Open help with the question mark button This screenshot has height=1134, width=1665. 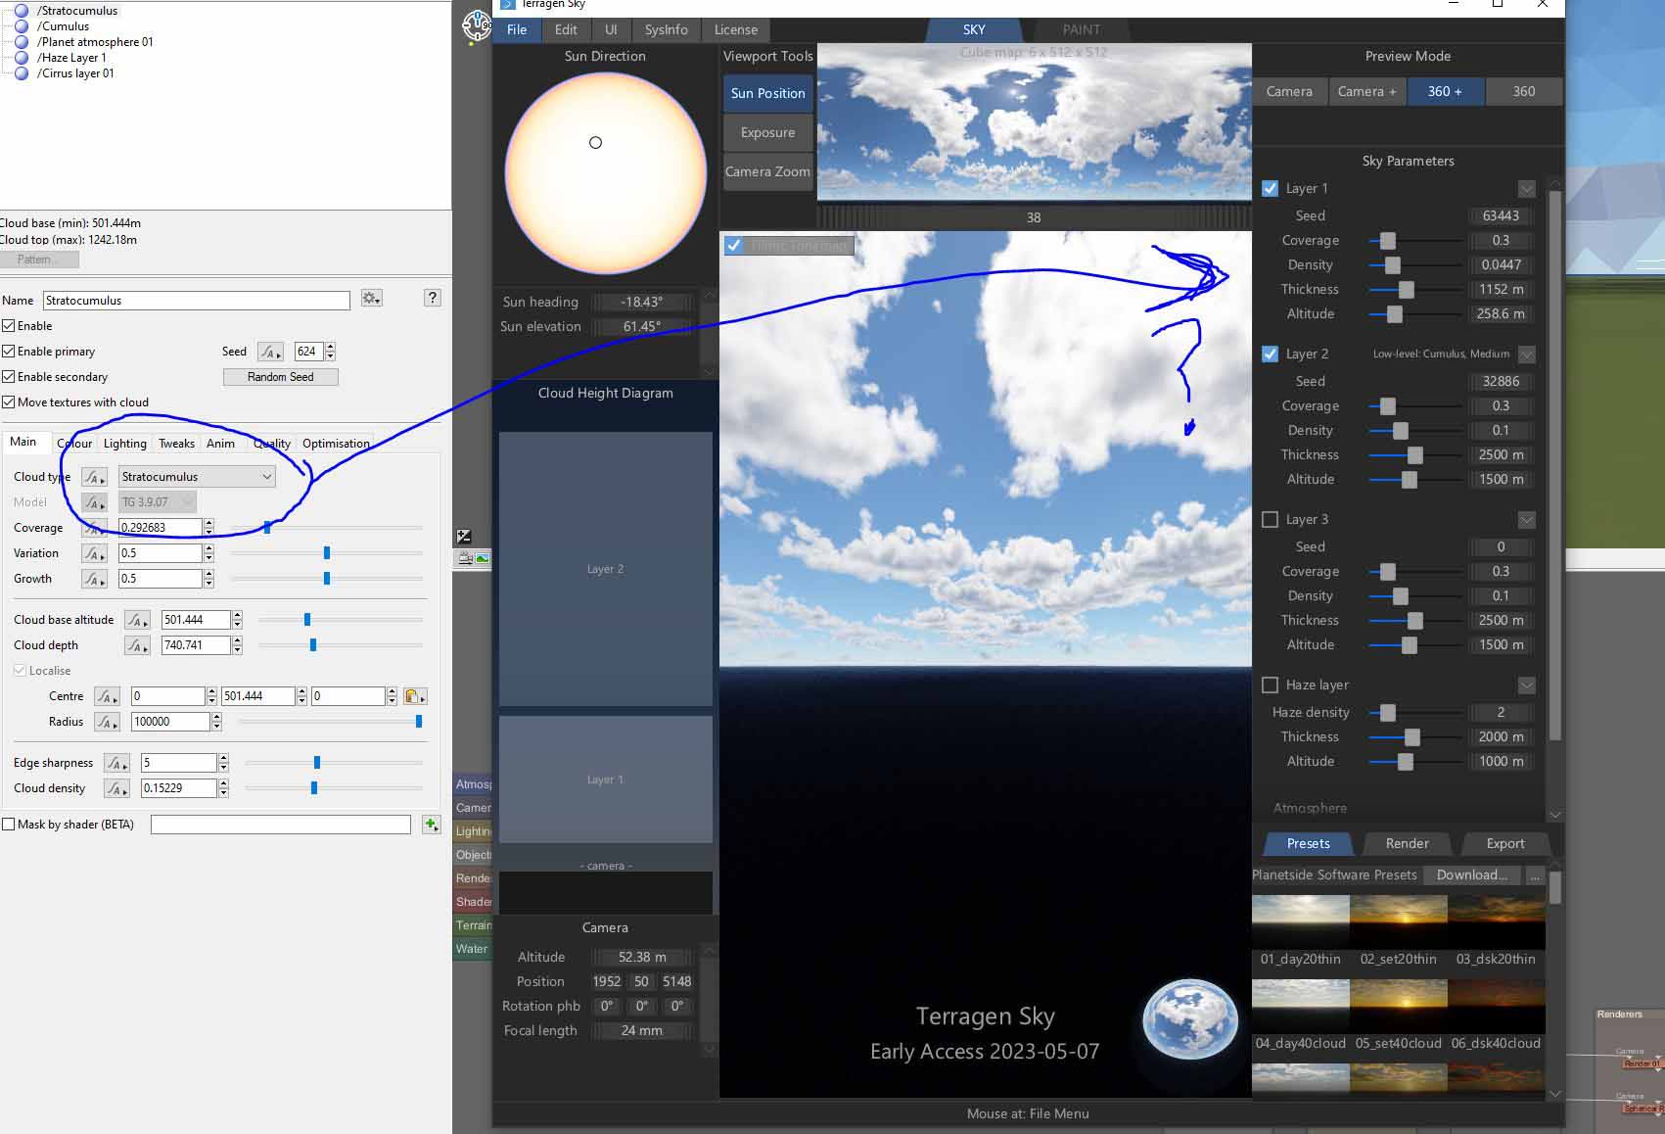[x=432, y=298]
